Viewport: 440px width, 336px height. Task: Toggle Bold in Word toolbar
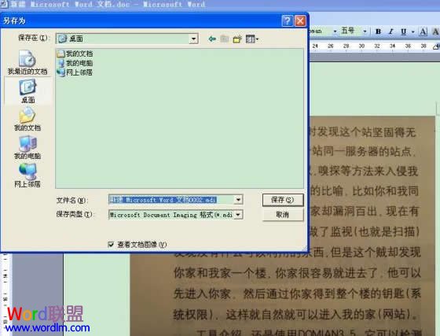pyautogui.click(x=378, y=31)
